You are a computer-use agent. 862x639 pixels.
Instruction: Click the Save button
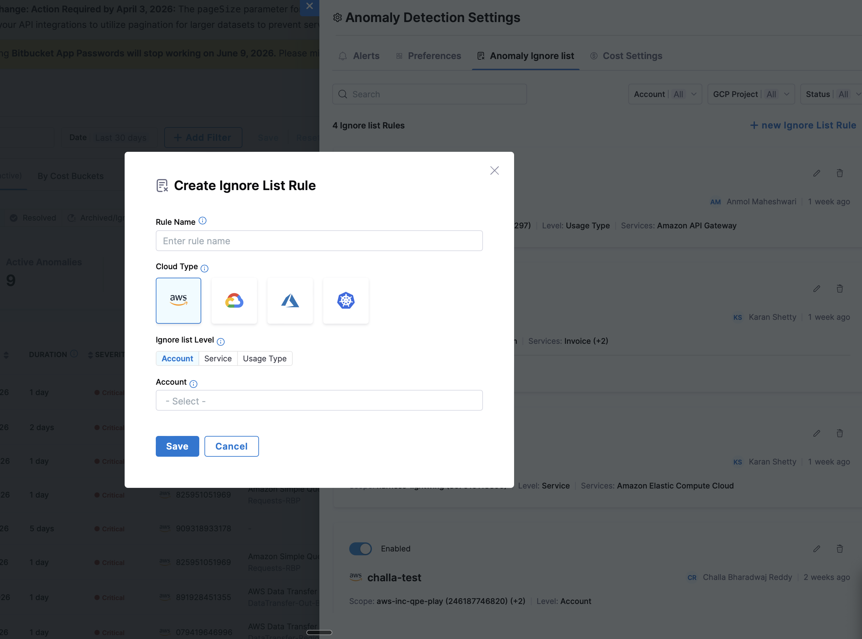coord(177,446)
